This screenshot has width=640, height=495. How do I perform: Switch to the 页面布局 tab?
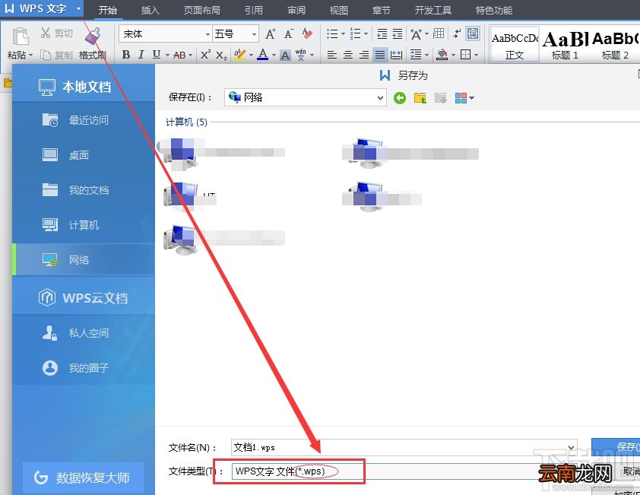pyautogui.click(x=202, y=10)
